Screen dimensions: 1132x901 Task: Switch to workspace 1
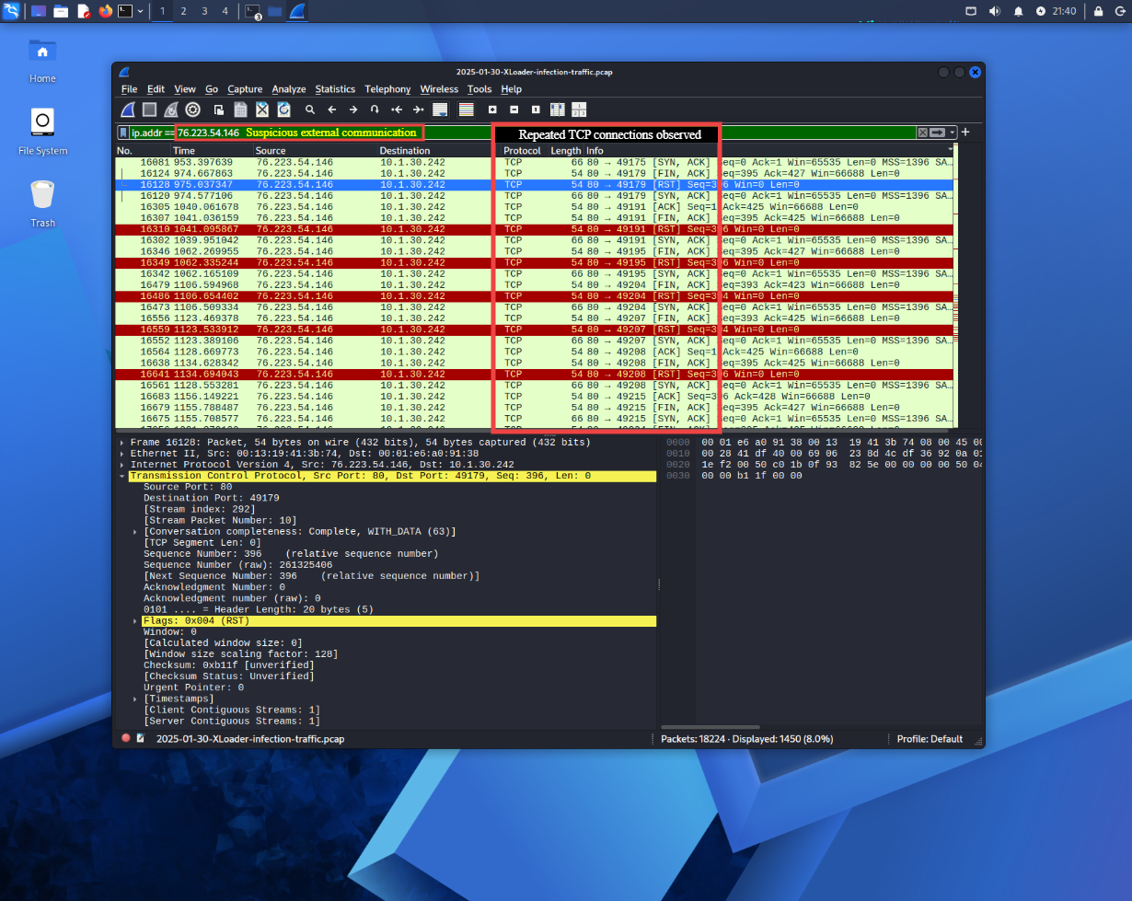[162, 11]
